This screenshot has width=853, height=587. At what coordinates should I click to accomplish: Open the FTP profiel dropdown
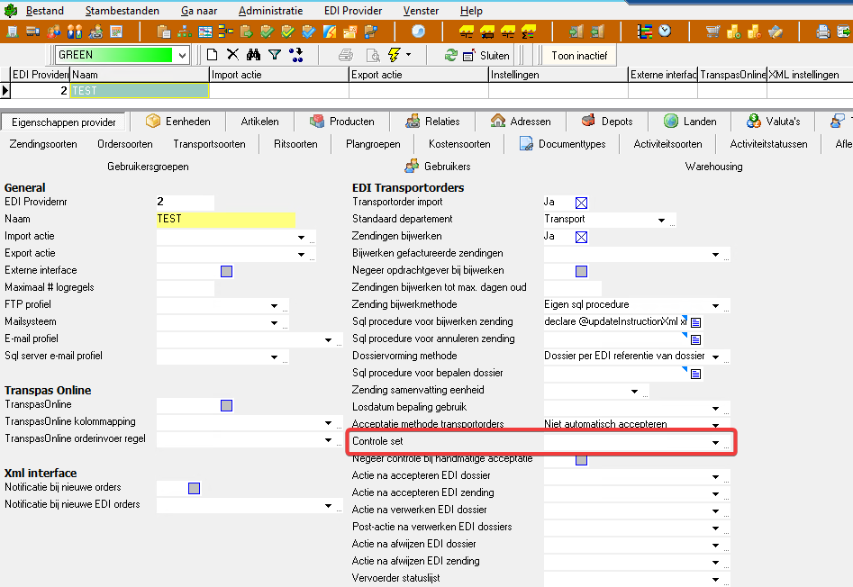[x=274, y=305]
